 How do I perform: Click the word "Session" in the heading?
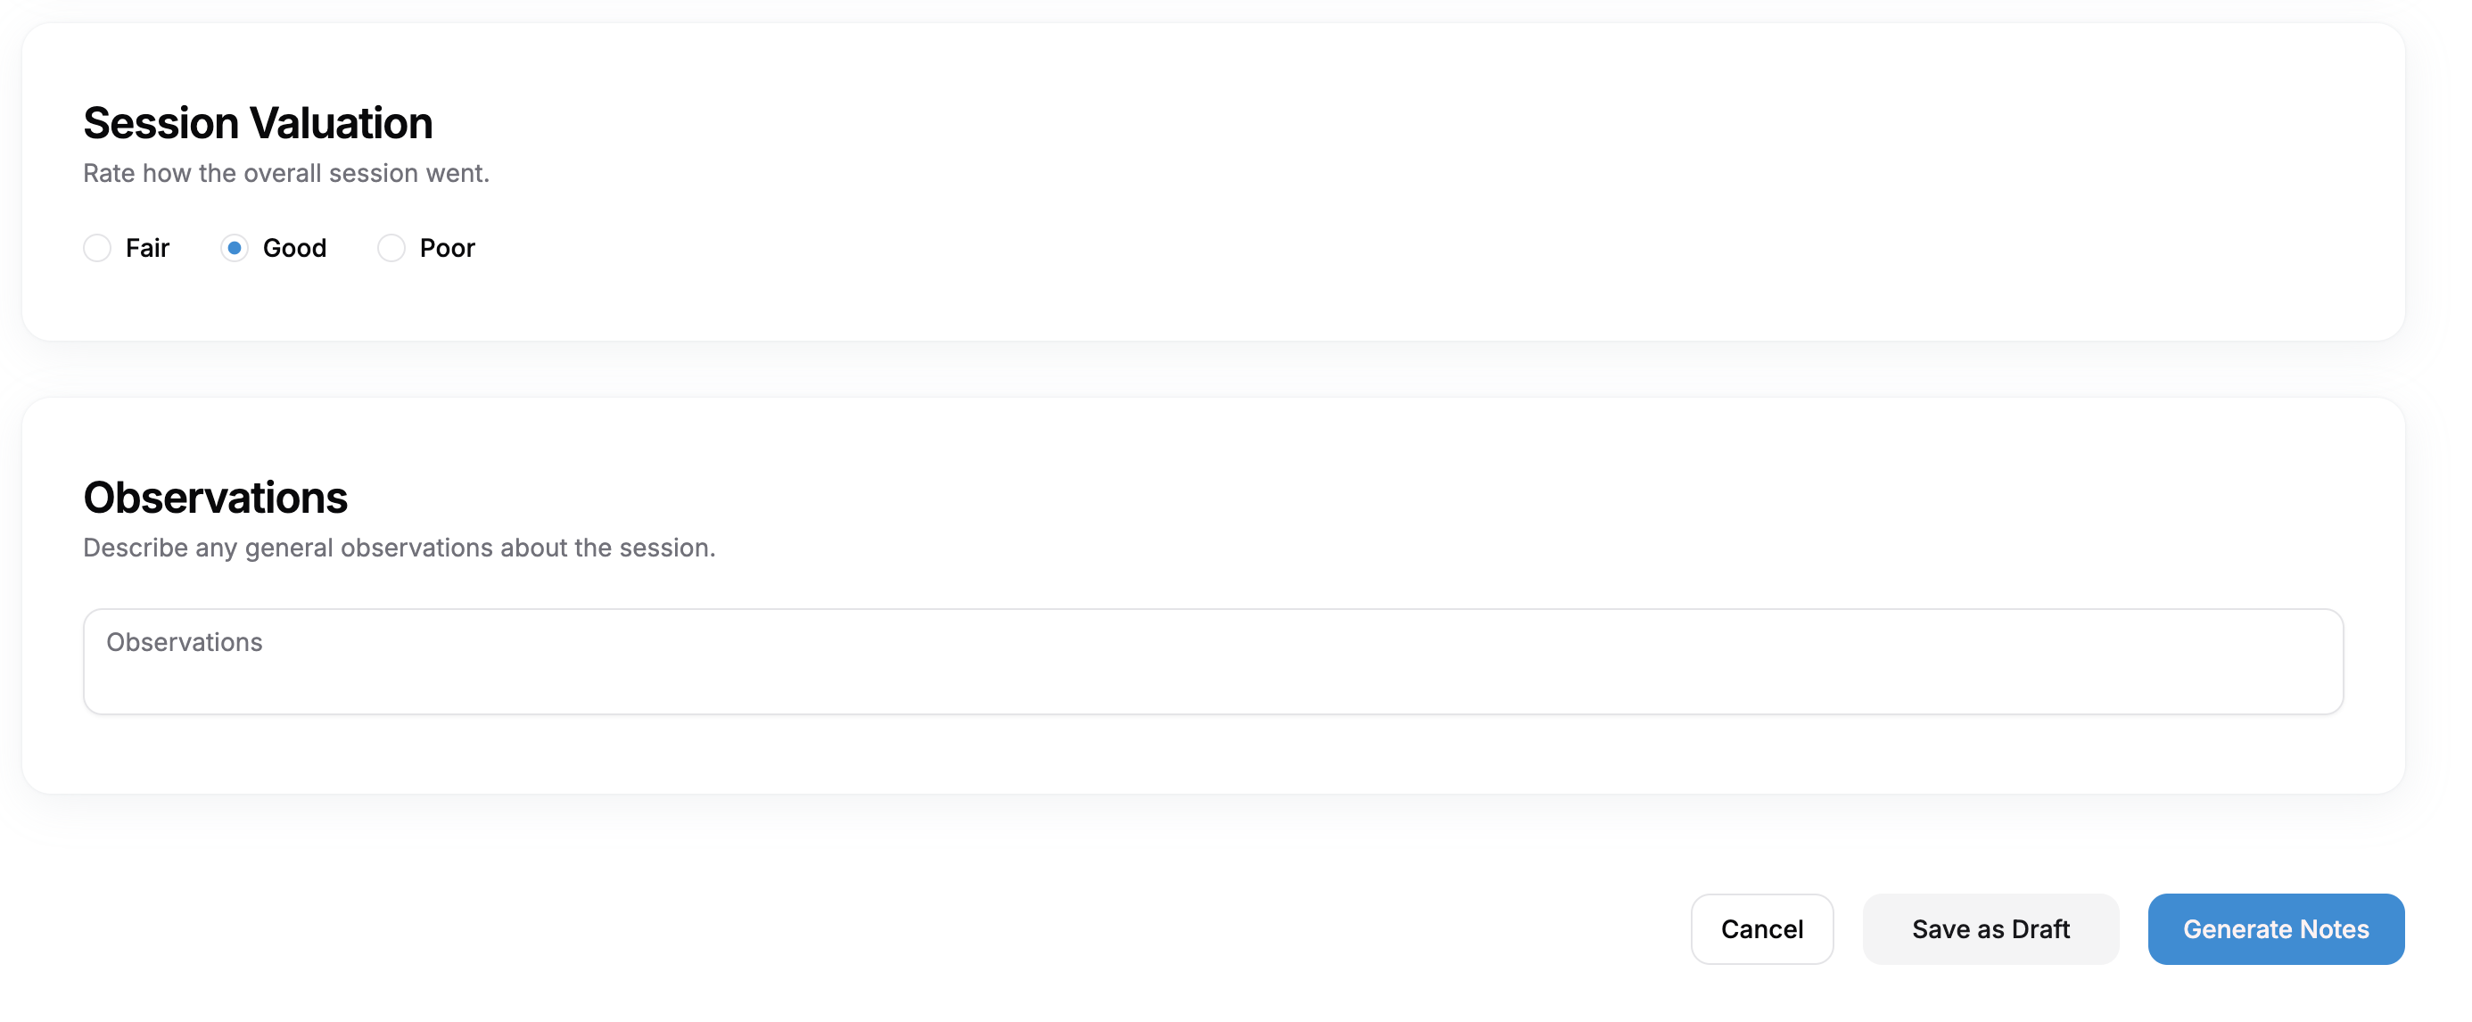coord(161,123)
